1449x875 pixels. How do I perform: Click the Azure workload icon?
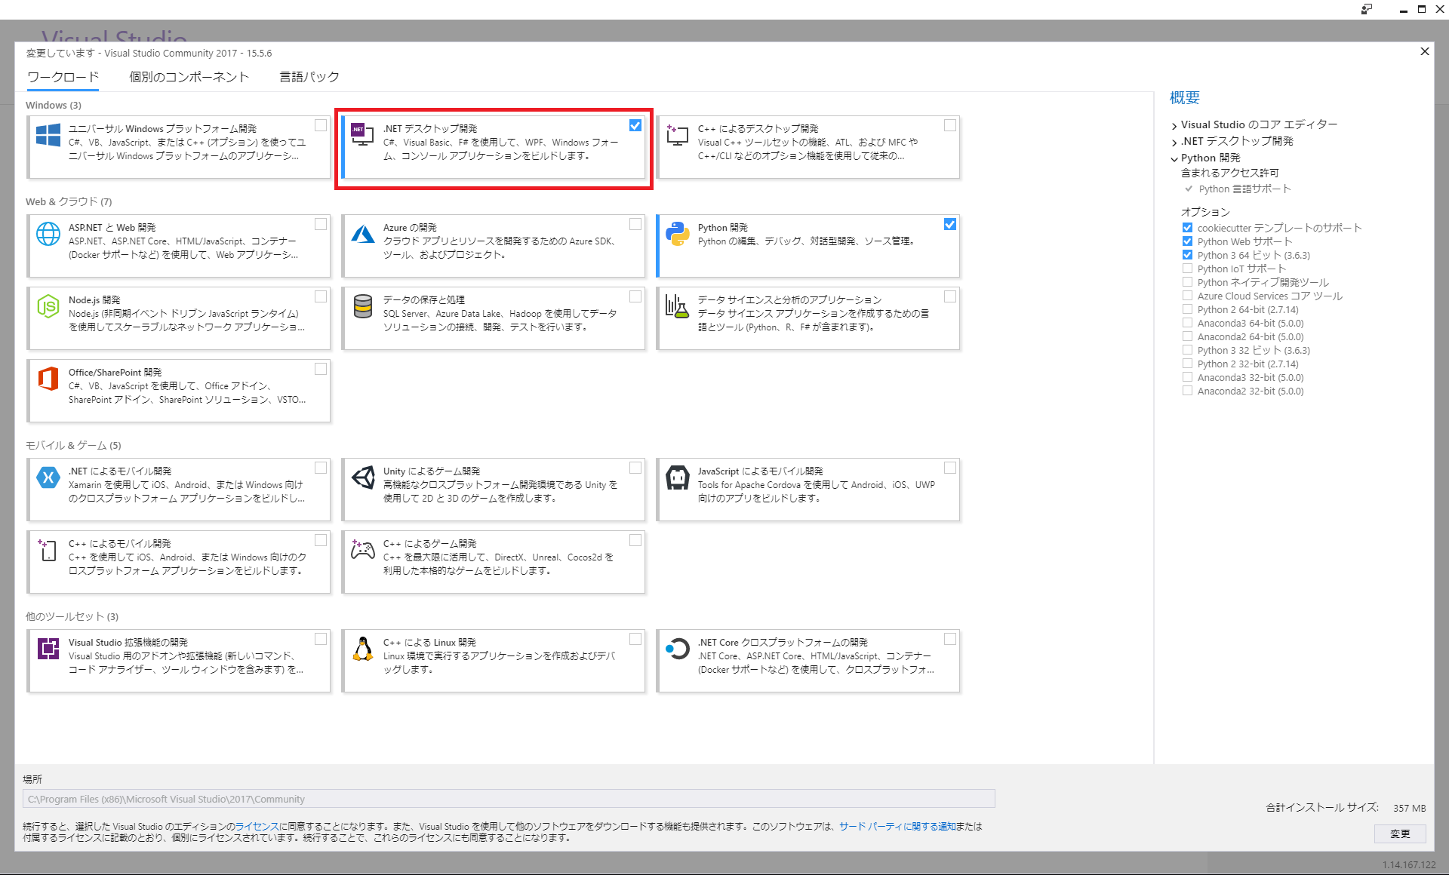coord(363,234)
